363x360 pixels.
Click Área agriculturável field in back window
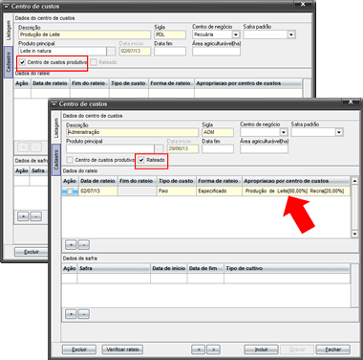216,51
